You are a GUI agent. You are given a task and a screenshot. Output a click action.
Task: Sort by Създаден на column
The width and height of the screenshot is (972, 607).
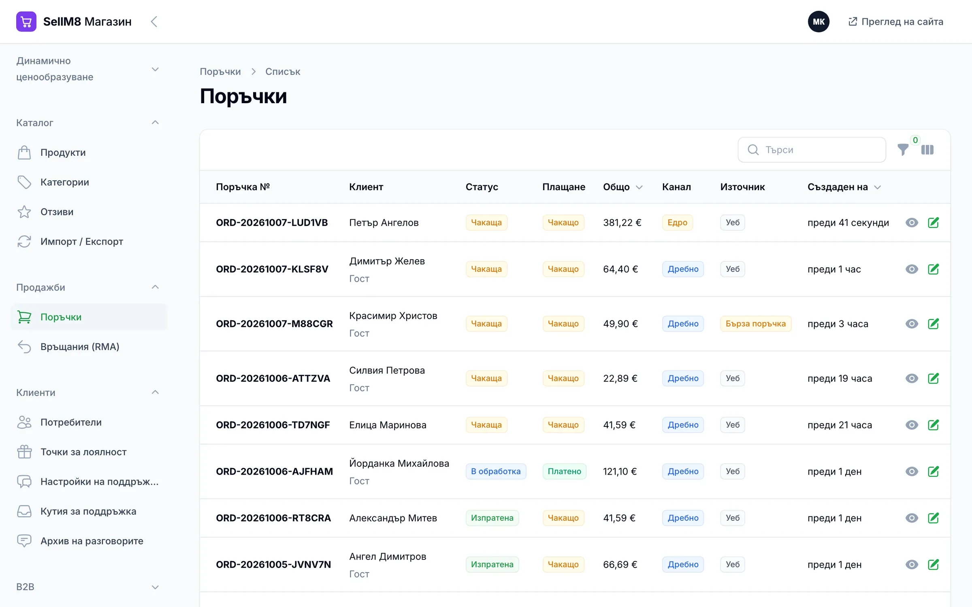click(x=844, y=187)
